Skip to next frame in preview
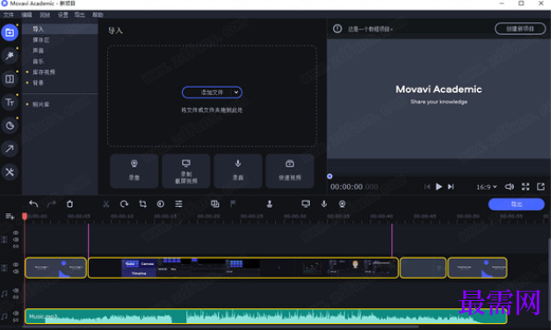 click(451, 187)
